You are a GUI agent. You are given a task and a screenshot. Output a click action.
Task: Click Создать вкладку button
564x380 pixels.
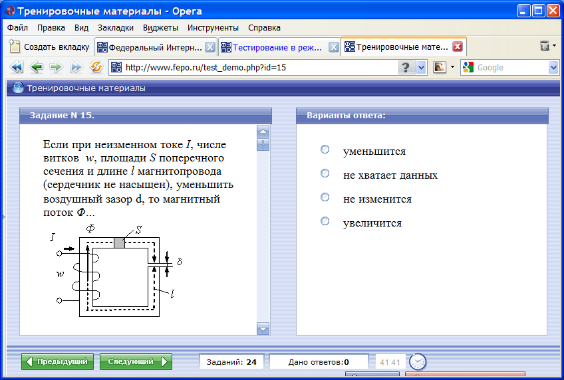point(49,47)
